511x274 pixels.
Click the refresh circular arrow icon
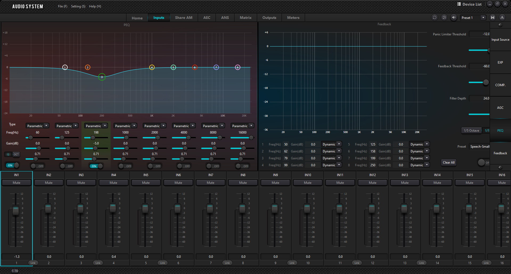click(x=435, y=18)
